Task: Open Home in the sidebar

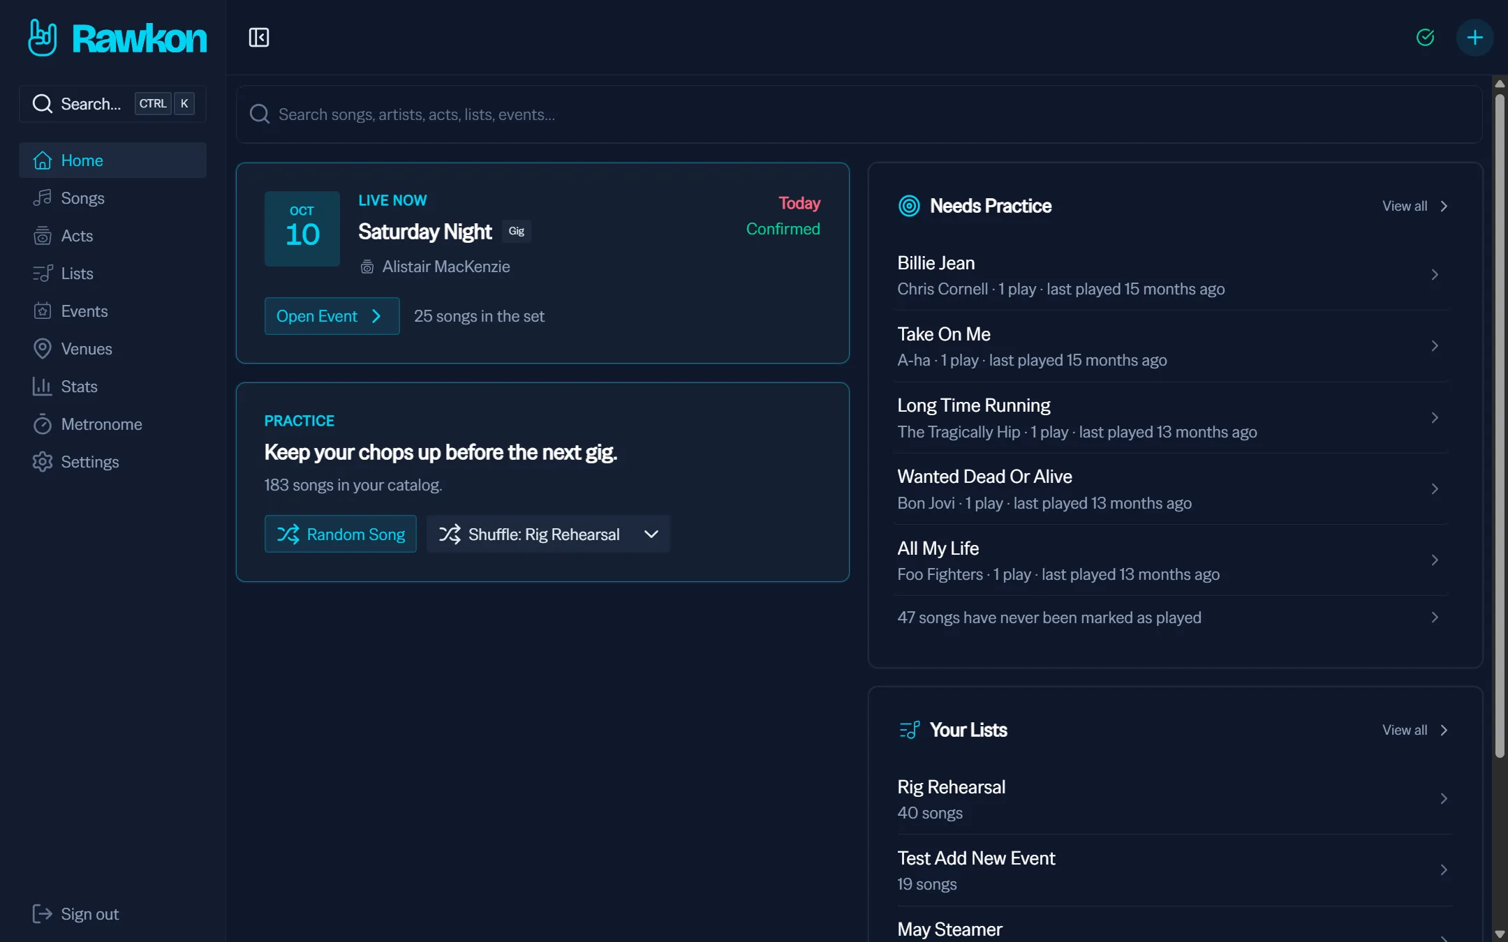Action: (112, 160)
